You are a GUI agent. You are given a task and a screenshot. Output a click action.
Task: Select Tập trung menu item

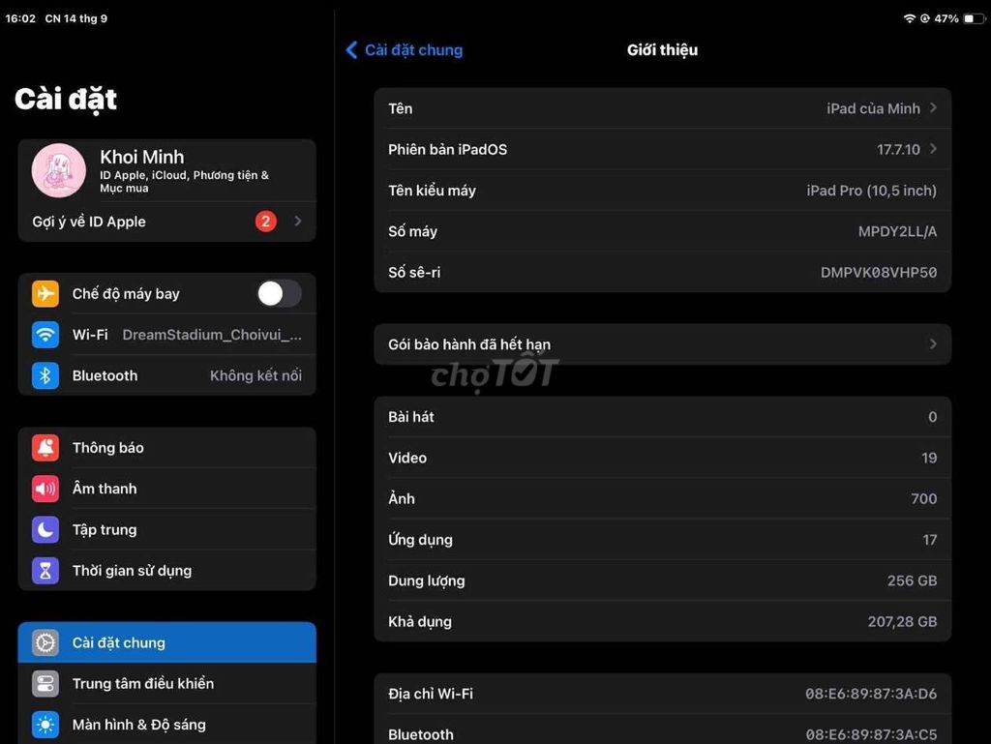166,530
